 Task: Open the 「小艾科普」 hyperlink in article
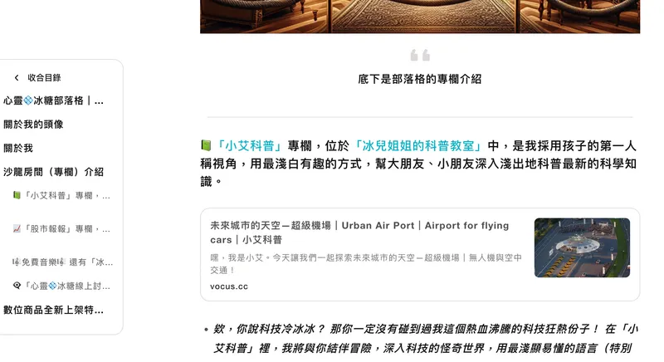[250, 145]
